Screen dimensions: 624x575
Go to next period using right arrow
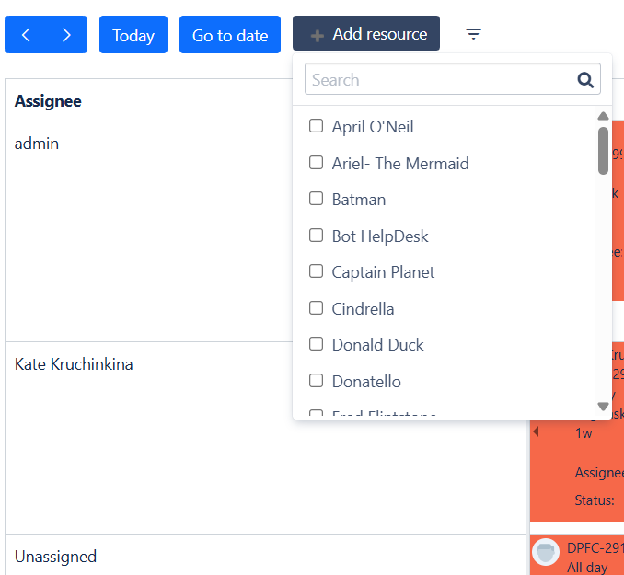coord(66,35)
